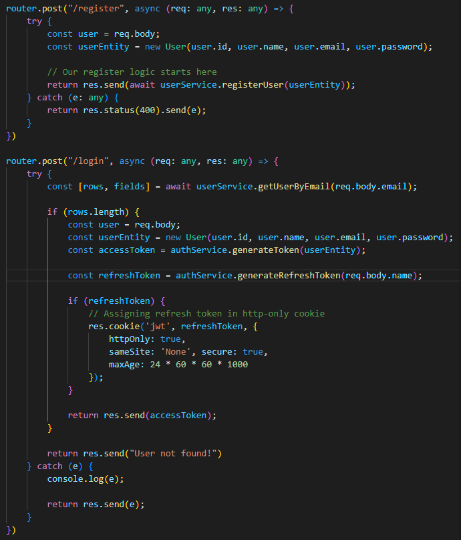Click the 'Assigning refresh token' comment
This screenshot has width=461, height=540.
pyautogui.click(x=206, y=314)
